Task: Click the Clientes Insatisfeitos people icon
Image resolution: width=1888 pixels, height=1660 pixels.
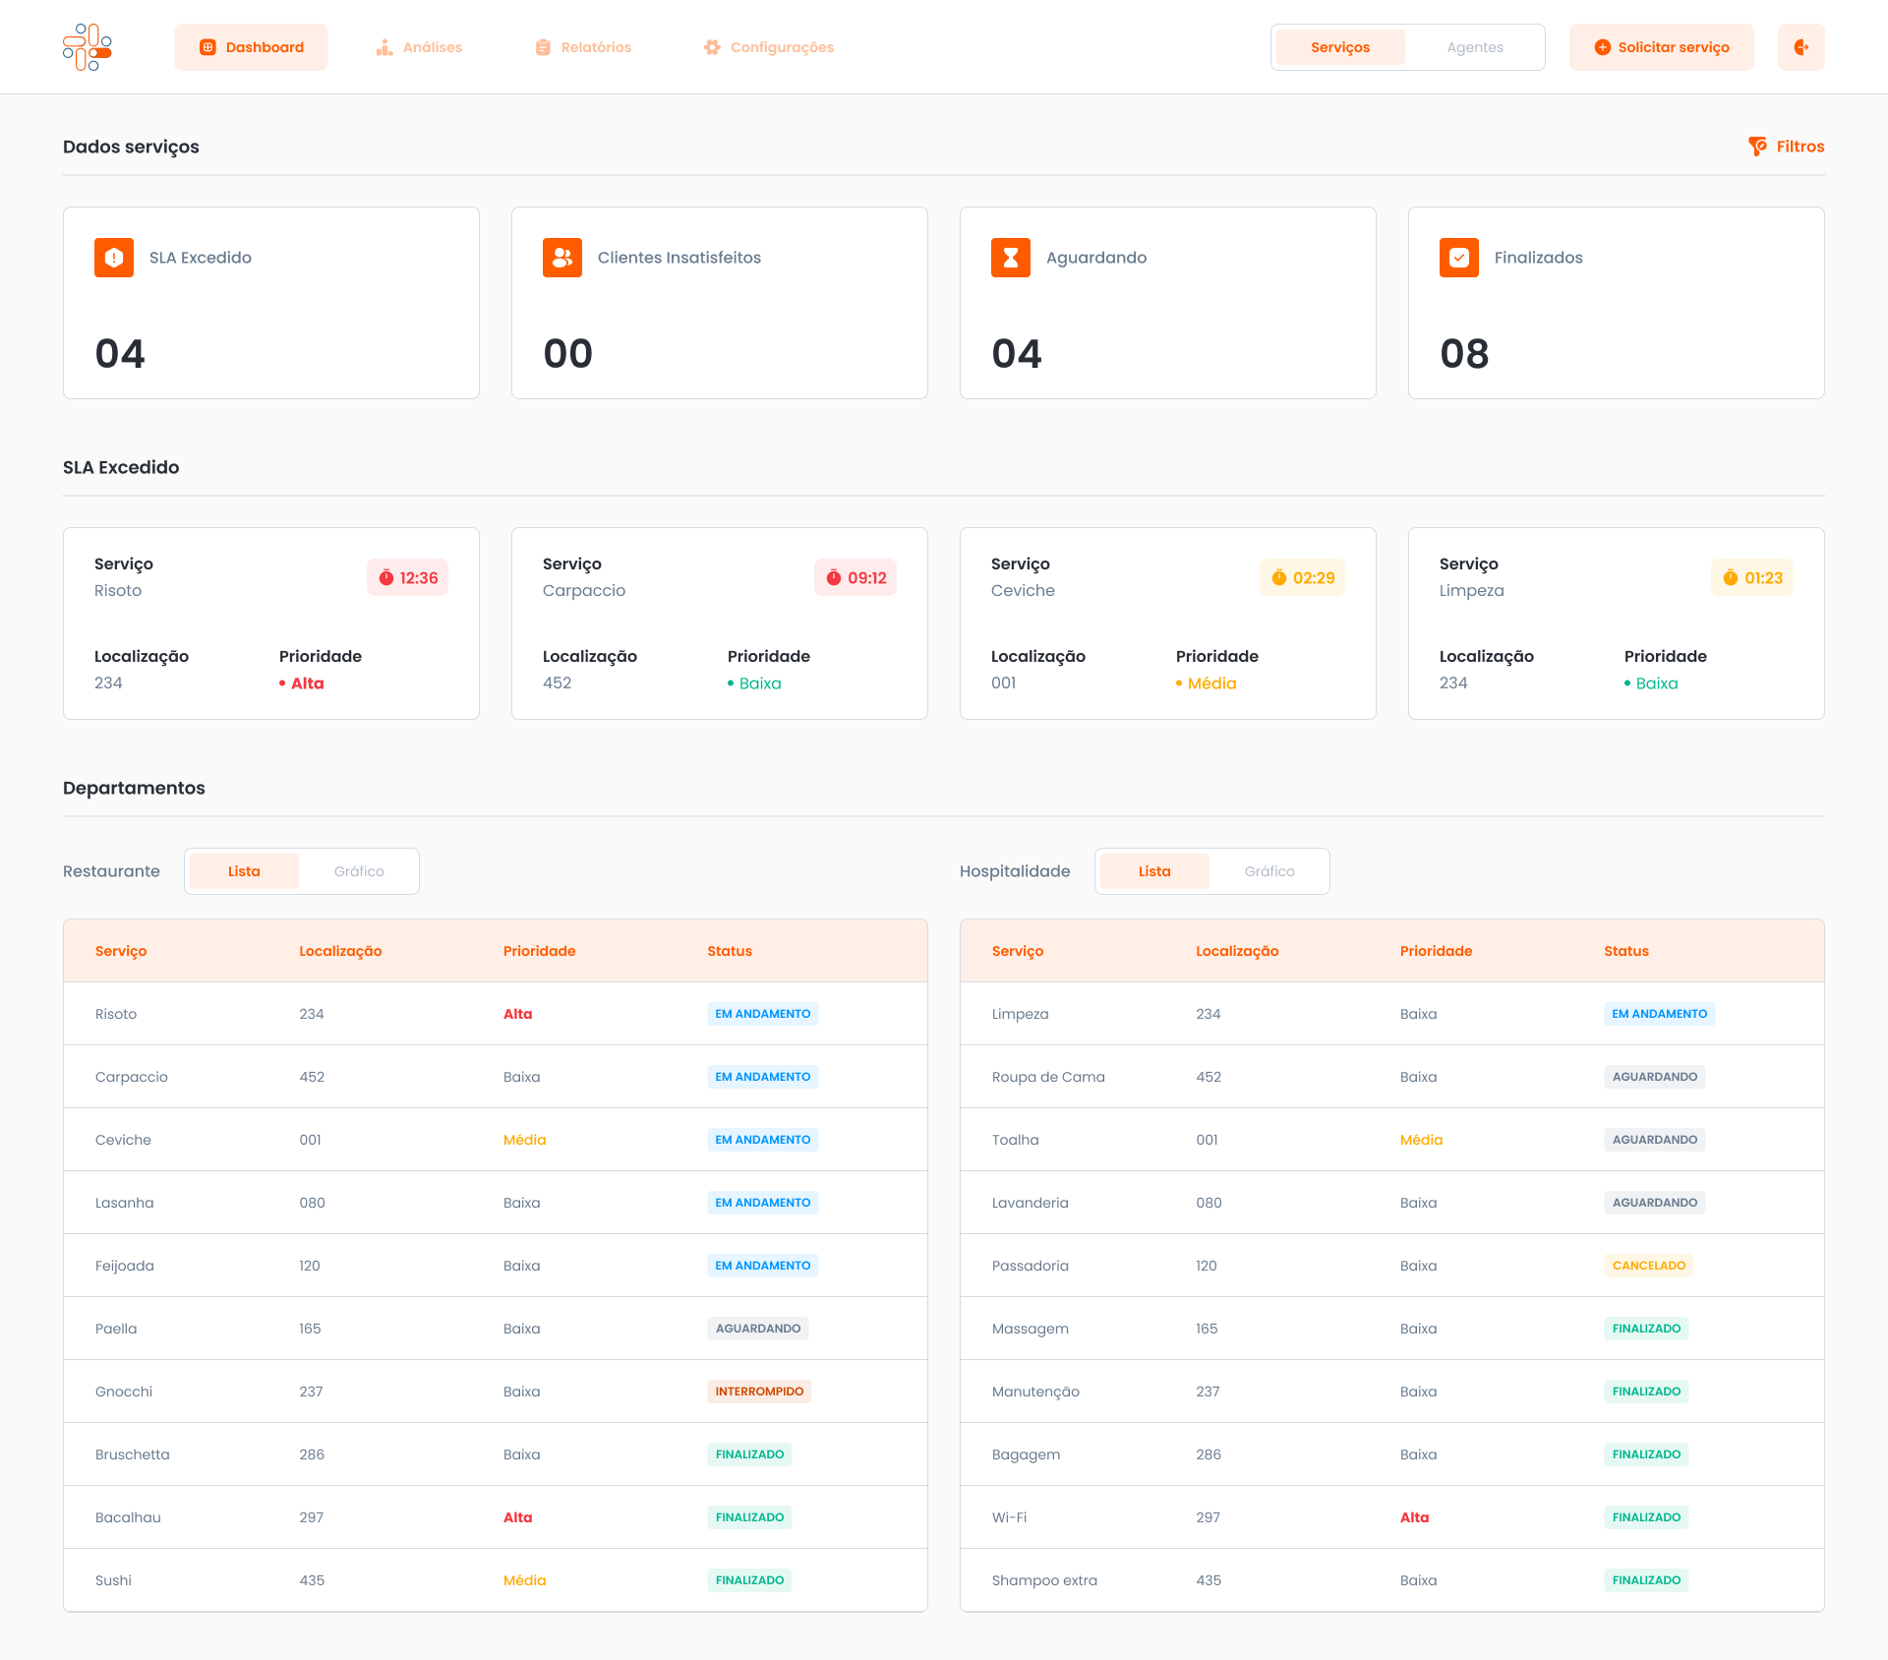Action: click(x=562, y=258)
